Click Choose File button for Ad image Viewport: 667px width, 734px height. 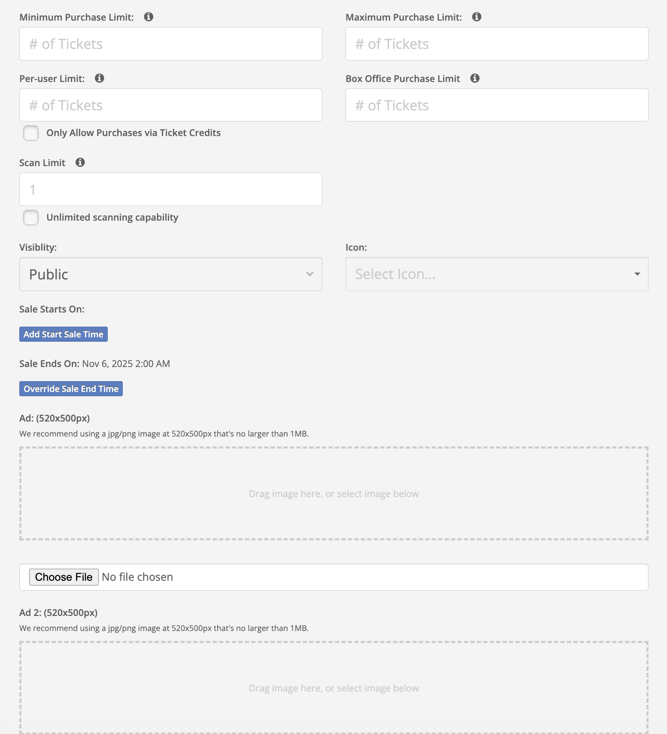click(x=64, y=577)
